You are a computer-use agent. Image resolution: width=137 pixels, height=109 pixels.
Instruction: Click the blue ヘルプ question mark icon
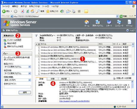pos(127,31)
